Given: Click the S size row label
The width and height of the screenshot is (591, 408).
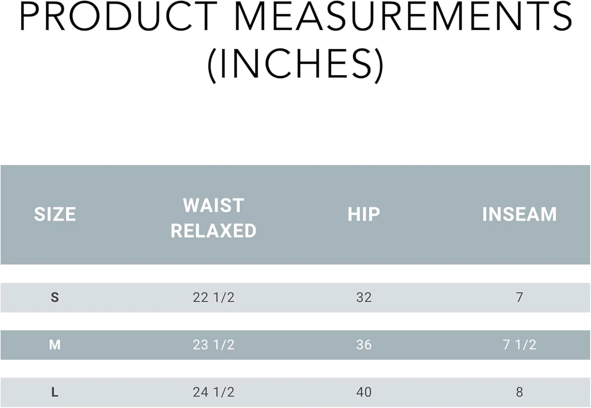Looking at the screenshot, I should pyautogui.click(x=55, y=297).
